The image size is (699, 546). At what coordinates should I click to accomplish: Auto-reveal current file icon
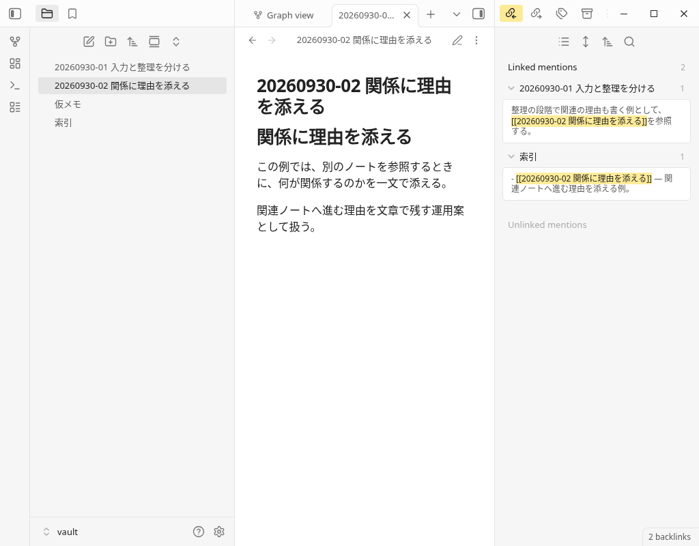click(x=154, y=42)
